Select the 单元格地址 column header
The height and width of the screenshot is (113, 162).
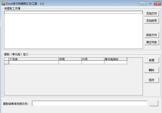pos(116,59)
